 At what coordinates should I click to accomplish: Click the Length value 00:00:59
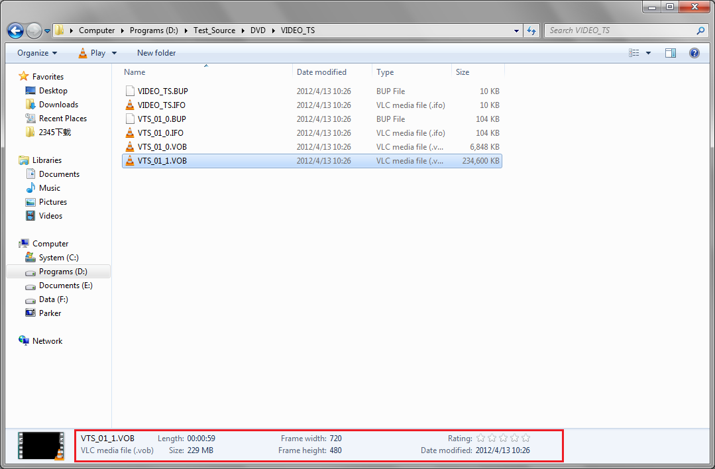coord(201,439)
